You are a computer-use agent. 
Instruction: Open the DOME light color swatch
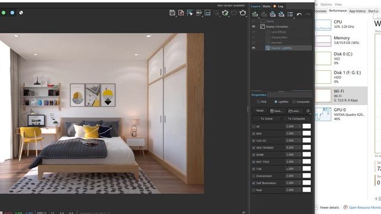click(307, 155)
